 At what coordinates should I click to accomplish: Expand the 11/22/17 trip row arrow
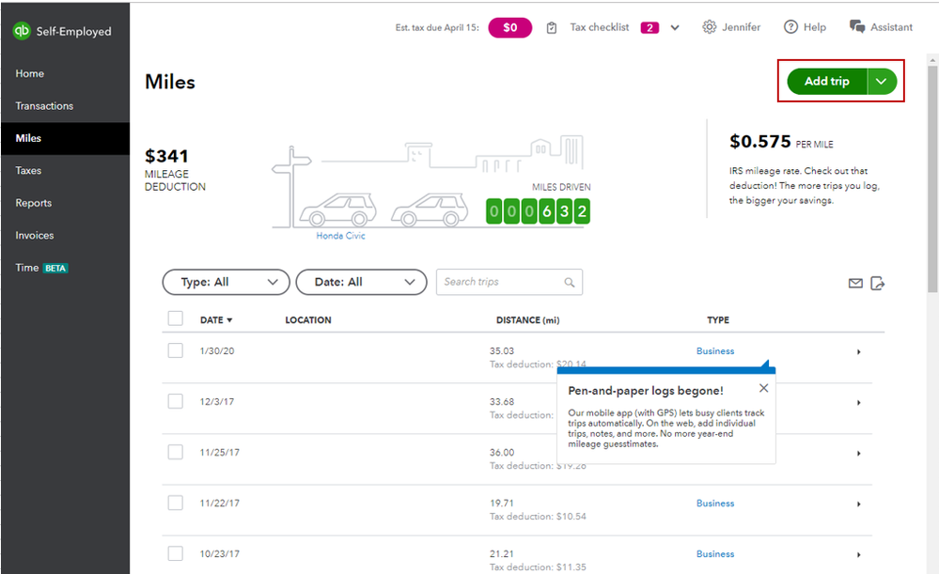[x=859, y=504]
